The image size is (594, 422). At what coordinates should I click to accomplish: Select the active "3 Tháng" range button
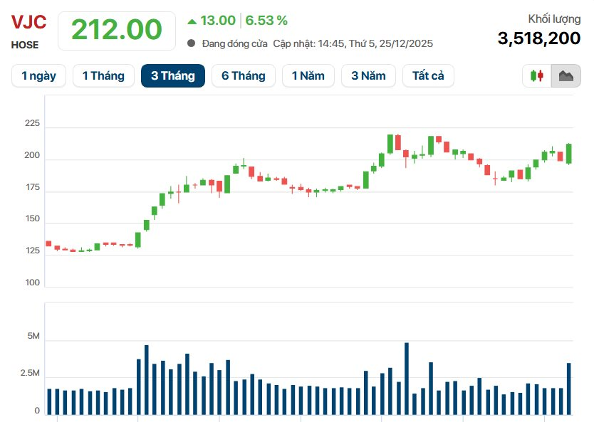tap(173, 75)
